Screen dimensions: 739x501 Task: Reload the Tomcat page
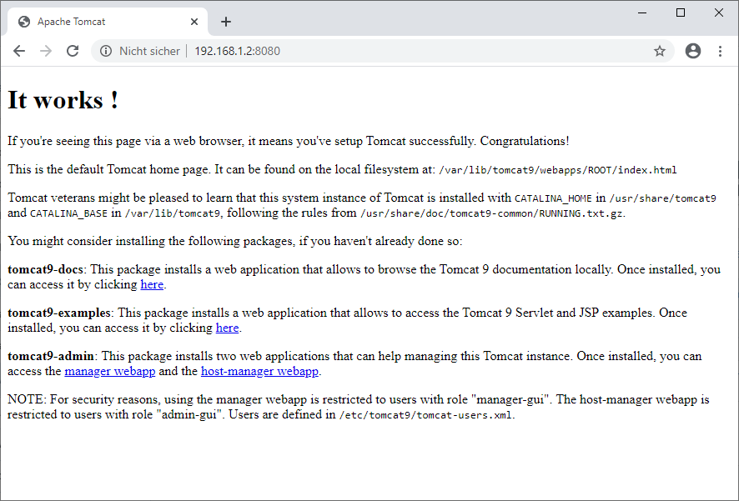point(73,51)
